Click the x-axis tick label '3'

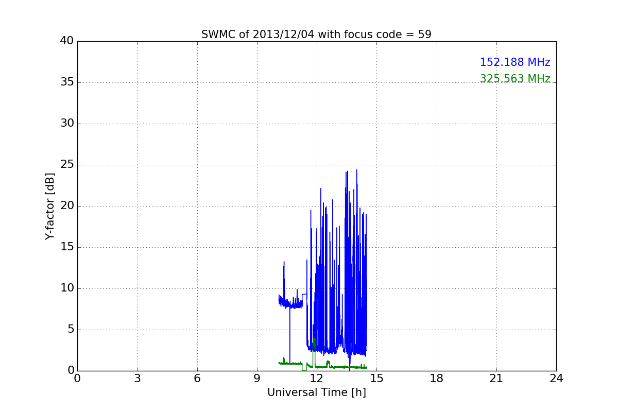(x=137, y=379)
